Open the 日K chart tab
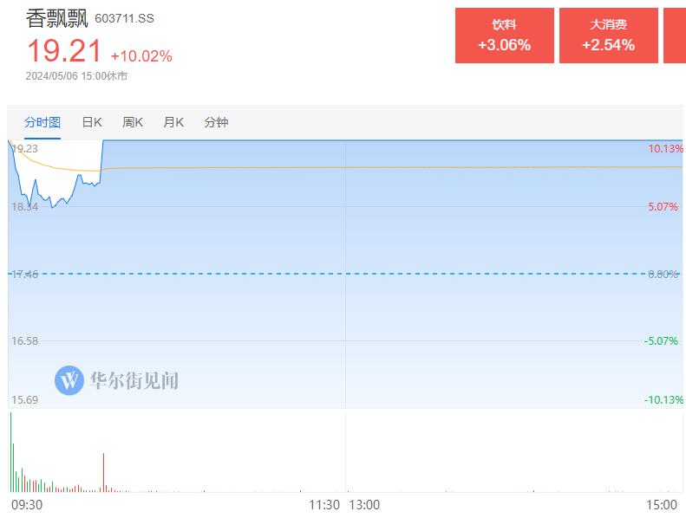686x518 pixels. click(x=92, y=122)
